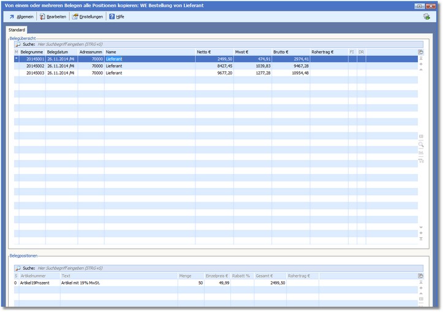Jump to last record in Belegübersicht
The image size is (443, 312).
(421, 239)
